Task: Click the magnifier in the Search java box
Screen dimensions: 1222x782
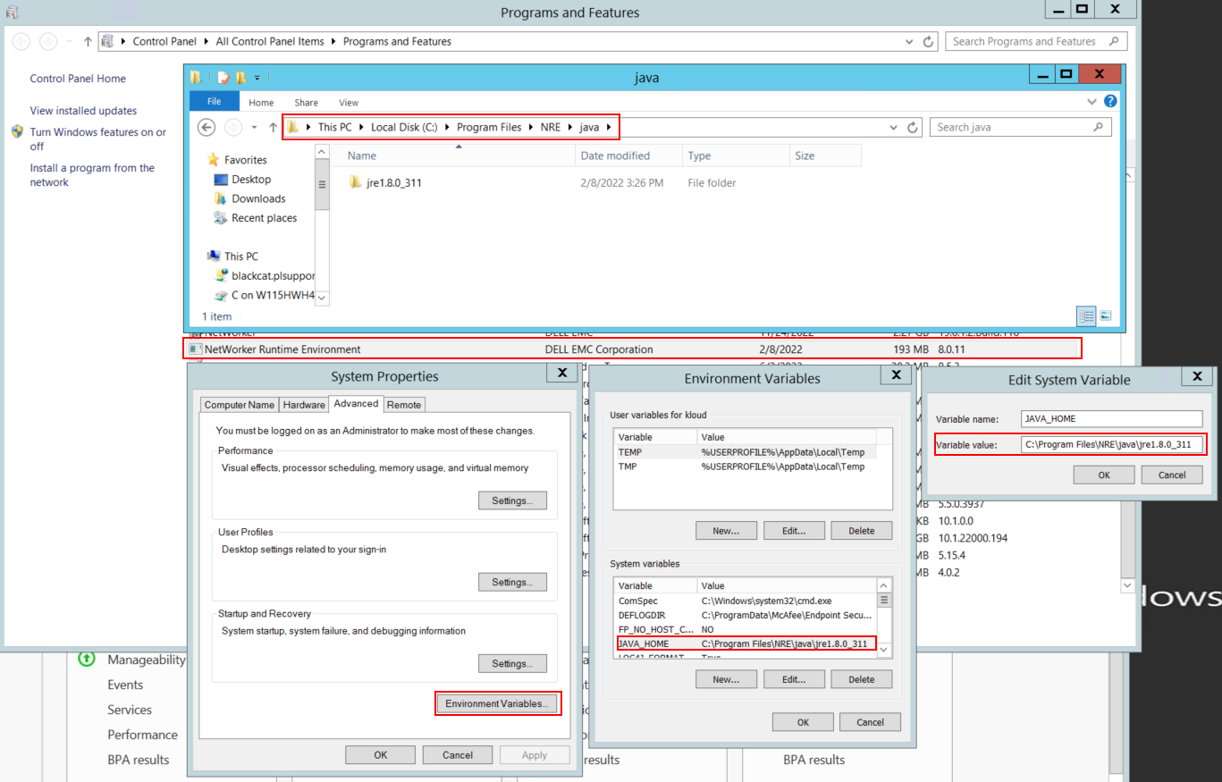Action: point(1098,126)
